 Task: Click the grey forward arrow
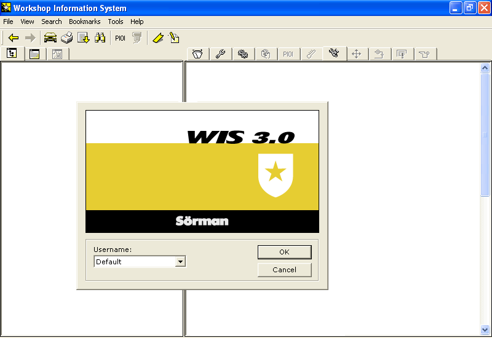pyautogui.click(x=30, y=38)
